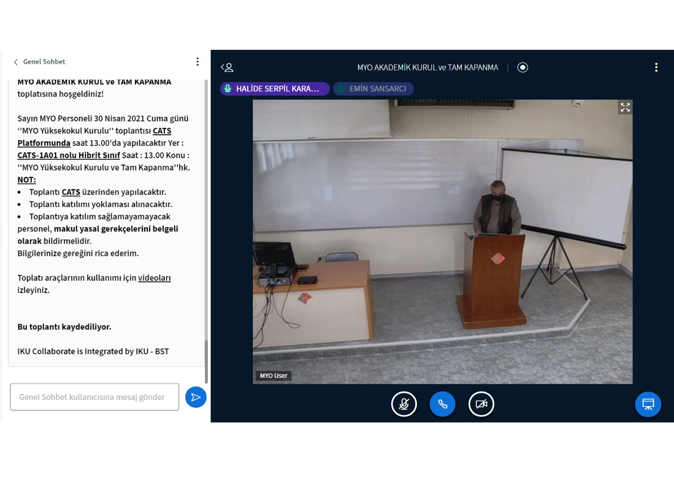Open the videoları link
Image resolution: width=674 pixels, height=483 pixels.
[x=154, y=278]
